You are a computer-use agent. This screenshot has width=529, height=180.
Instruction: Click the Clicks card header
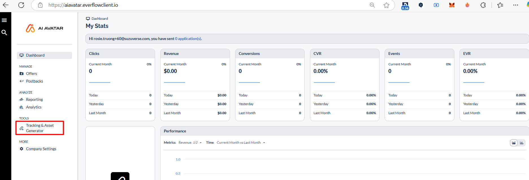[120, 54]
